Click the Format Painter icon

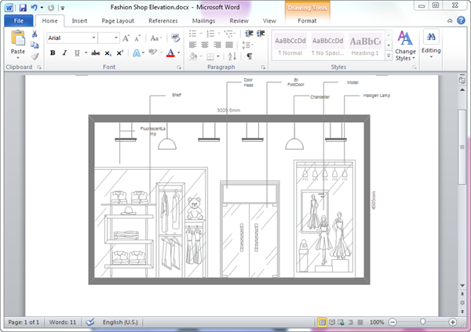(35, 56)
